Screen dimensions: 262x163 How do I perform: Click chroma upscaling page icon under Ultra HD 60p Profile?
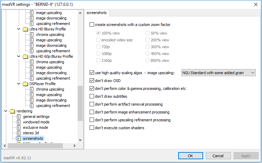31,62
